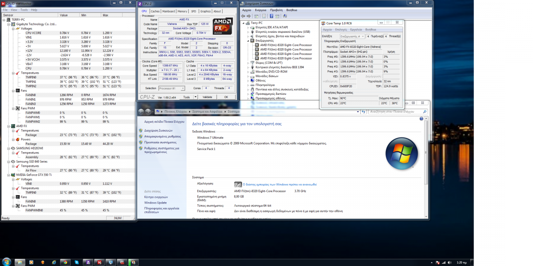The height and width of the screenshot is (266, 533).
Task: Click the Forward arrow in Device Manager toolbar
Action: click(250, 16)
